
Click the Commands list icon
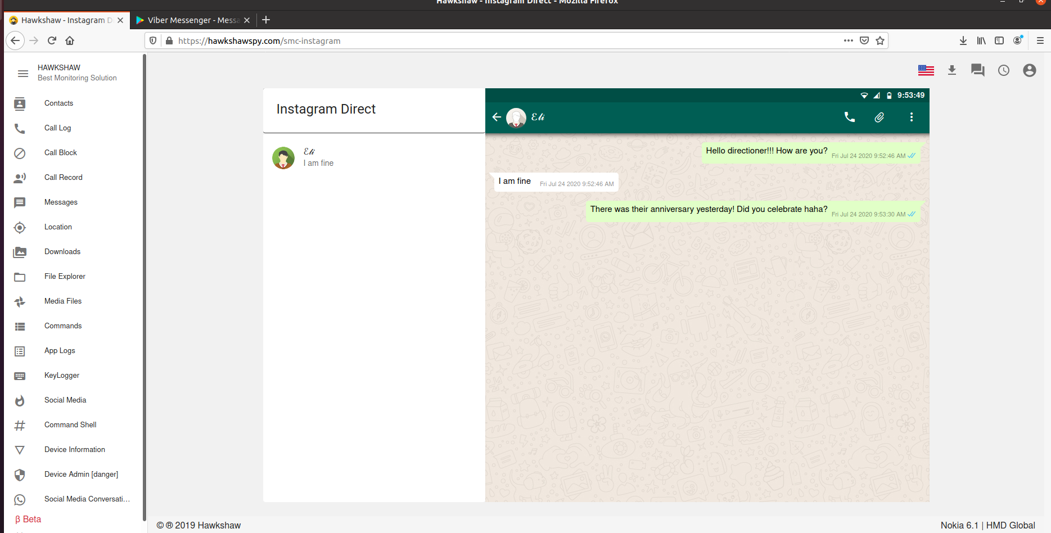(20, 326)
